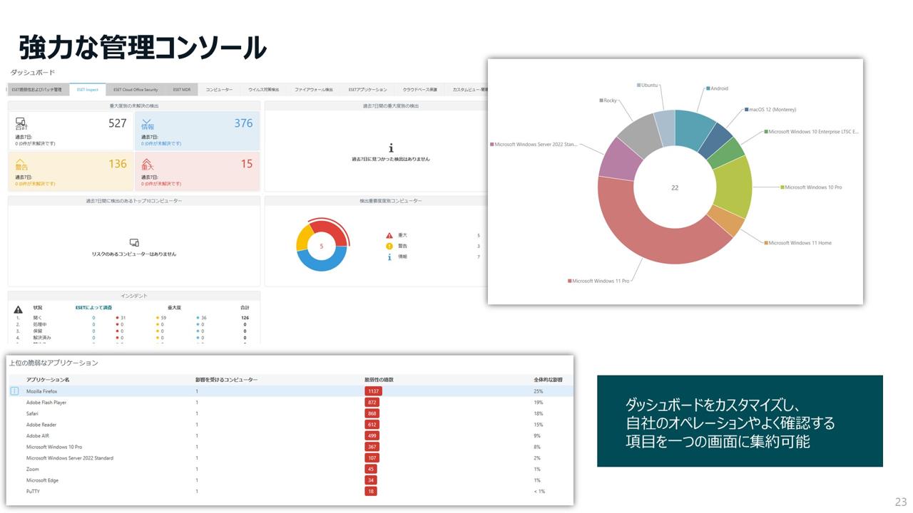Viewport: 913px width, 513px height.
Task: Click the アプリケーション名 column header
Action: click(48, 380)
